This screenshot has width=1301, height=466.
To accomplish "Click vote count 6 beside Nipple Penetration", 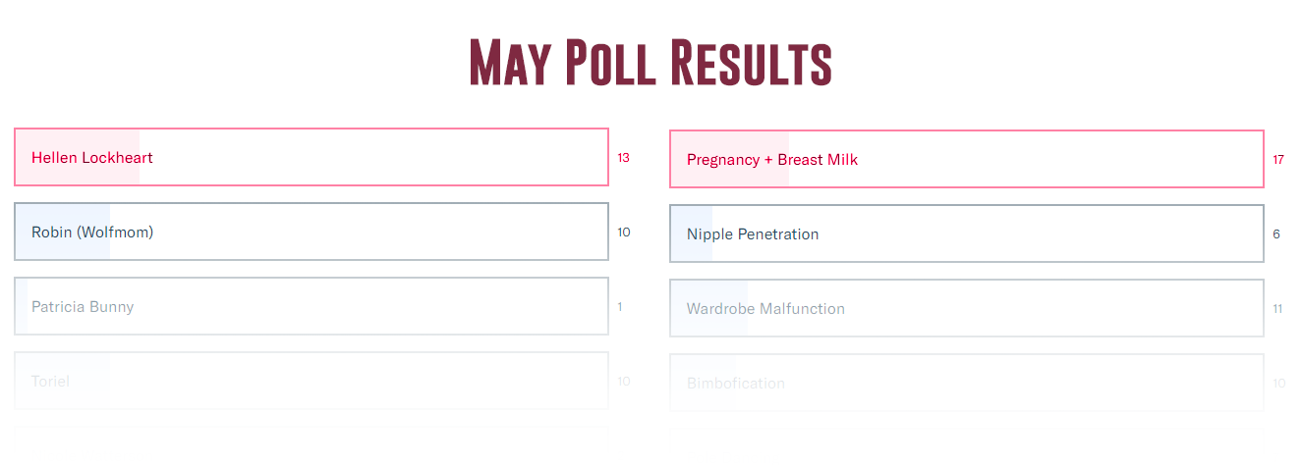I will click(x=1276, y=233).
